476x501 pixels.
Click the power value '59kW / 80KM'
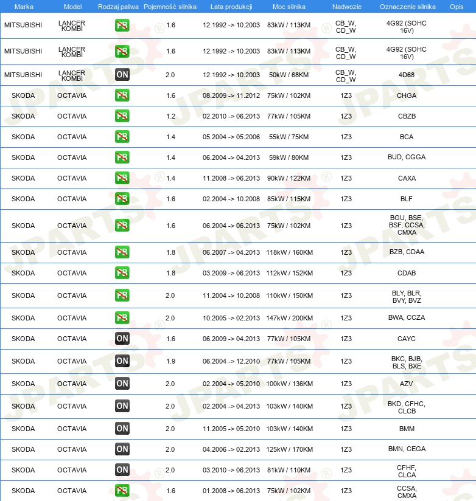coord(289,157)
